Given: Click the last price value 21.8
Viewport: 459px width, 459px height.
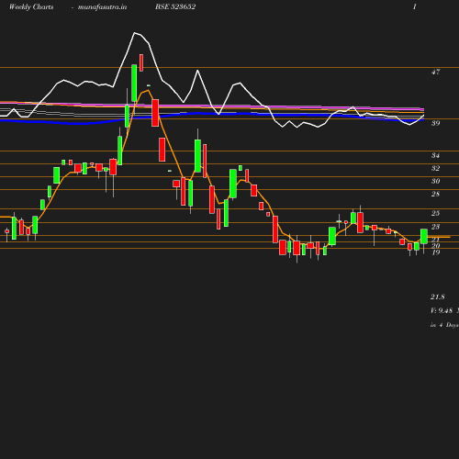Looking at the screenshot, I should pos(438,297).
